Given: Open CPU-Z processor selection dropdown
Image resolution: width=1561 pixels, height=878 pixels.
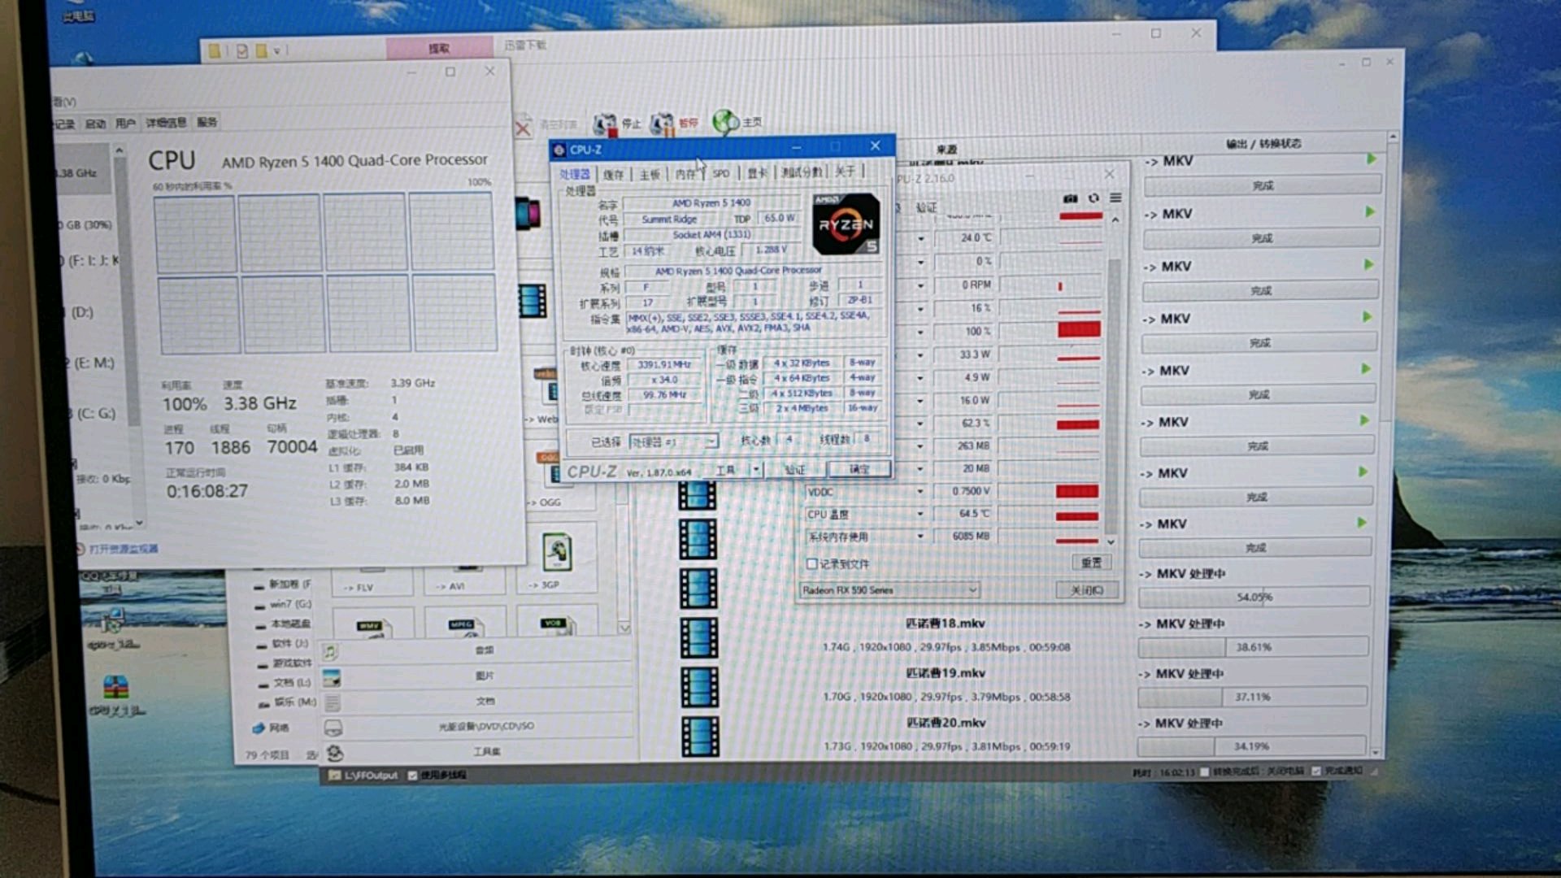Looking at the screenshot, I should click(x=674, y=441).
